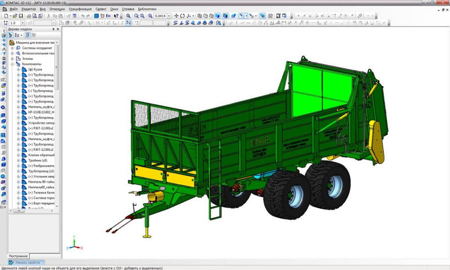The image size is (450, 270).
Task: Open the Панель свойств panel
Action: click(x=27, y=263)
